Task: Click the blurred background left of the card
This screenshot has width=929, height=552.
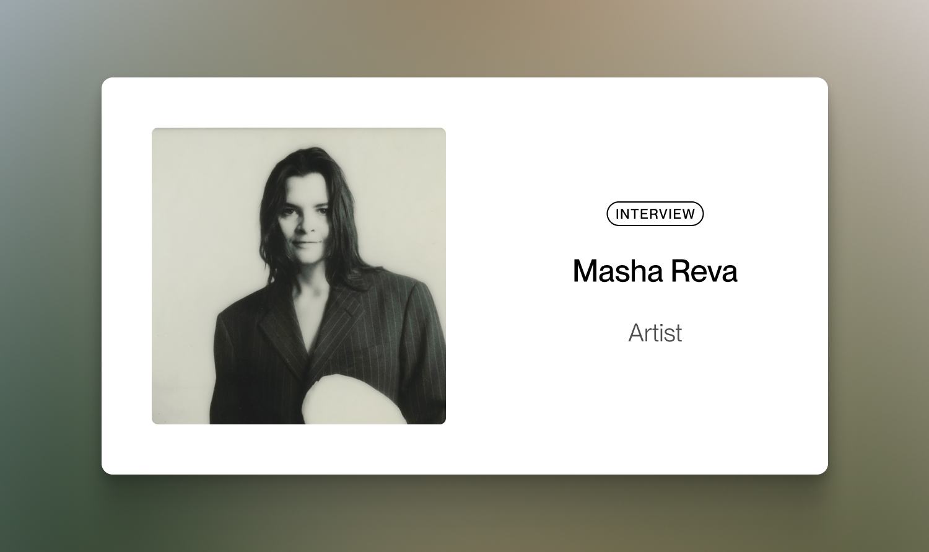Action: click(50, 276)
